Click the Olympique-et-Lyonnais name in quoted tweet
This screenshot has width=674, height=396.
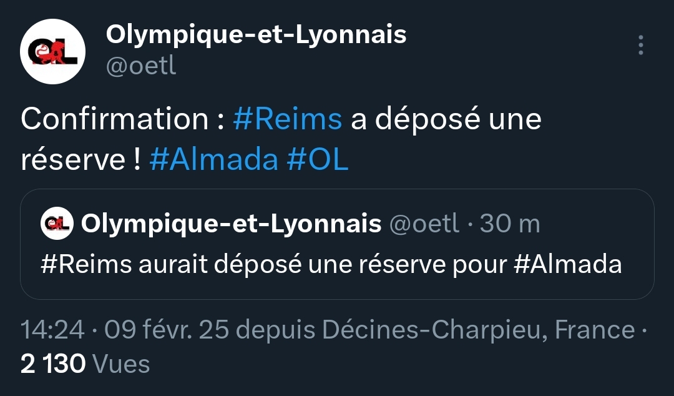tap(231, 224)
